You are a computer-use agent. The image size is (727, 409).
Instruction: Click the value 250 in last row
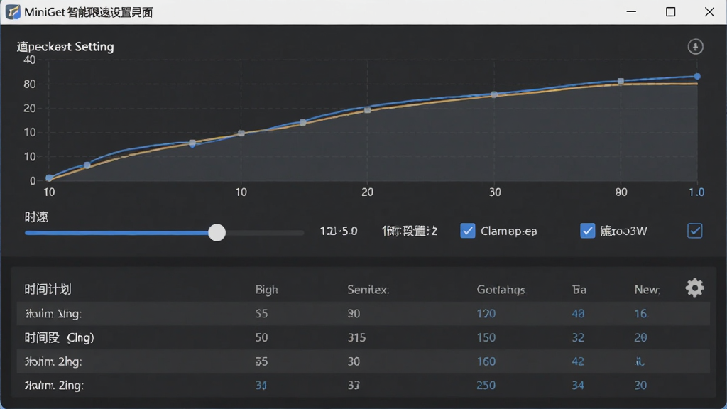486,385
